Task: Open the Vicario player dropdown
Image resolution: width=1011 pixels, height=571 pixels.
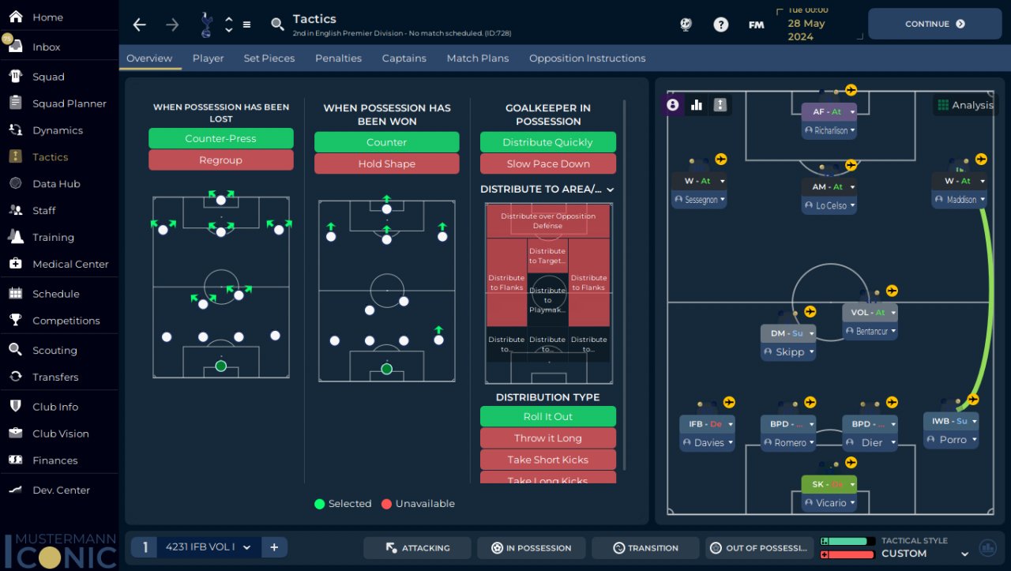Action: (x=829, y=503)
